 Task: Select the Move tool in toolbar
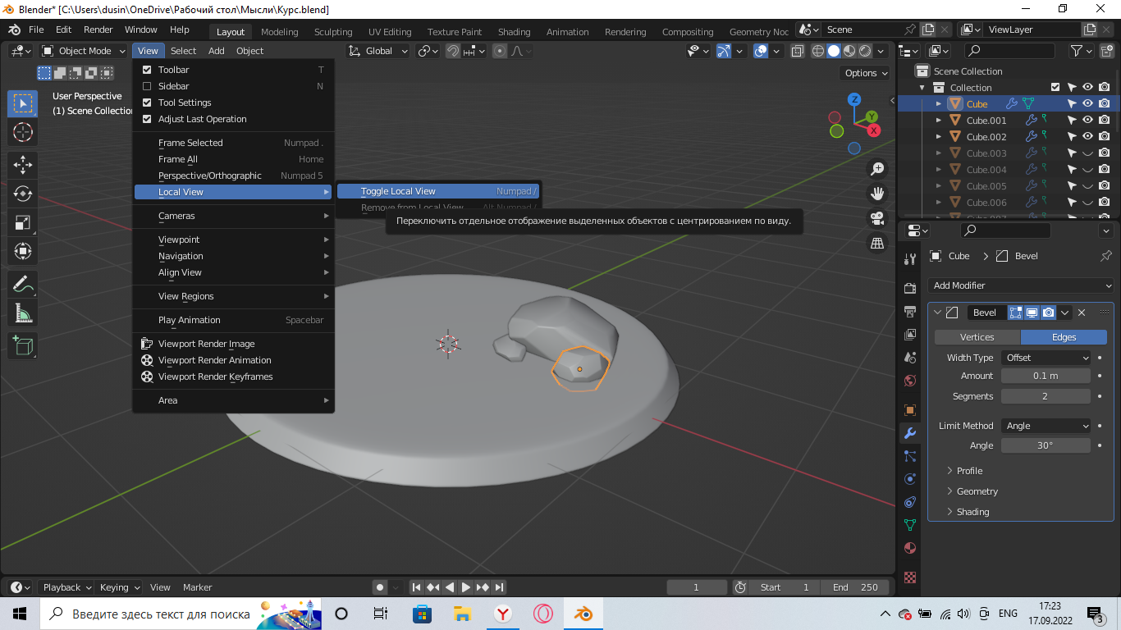click(x=22, y=164)
